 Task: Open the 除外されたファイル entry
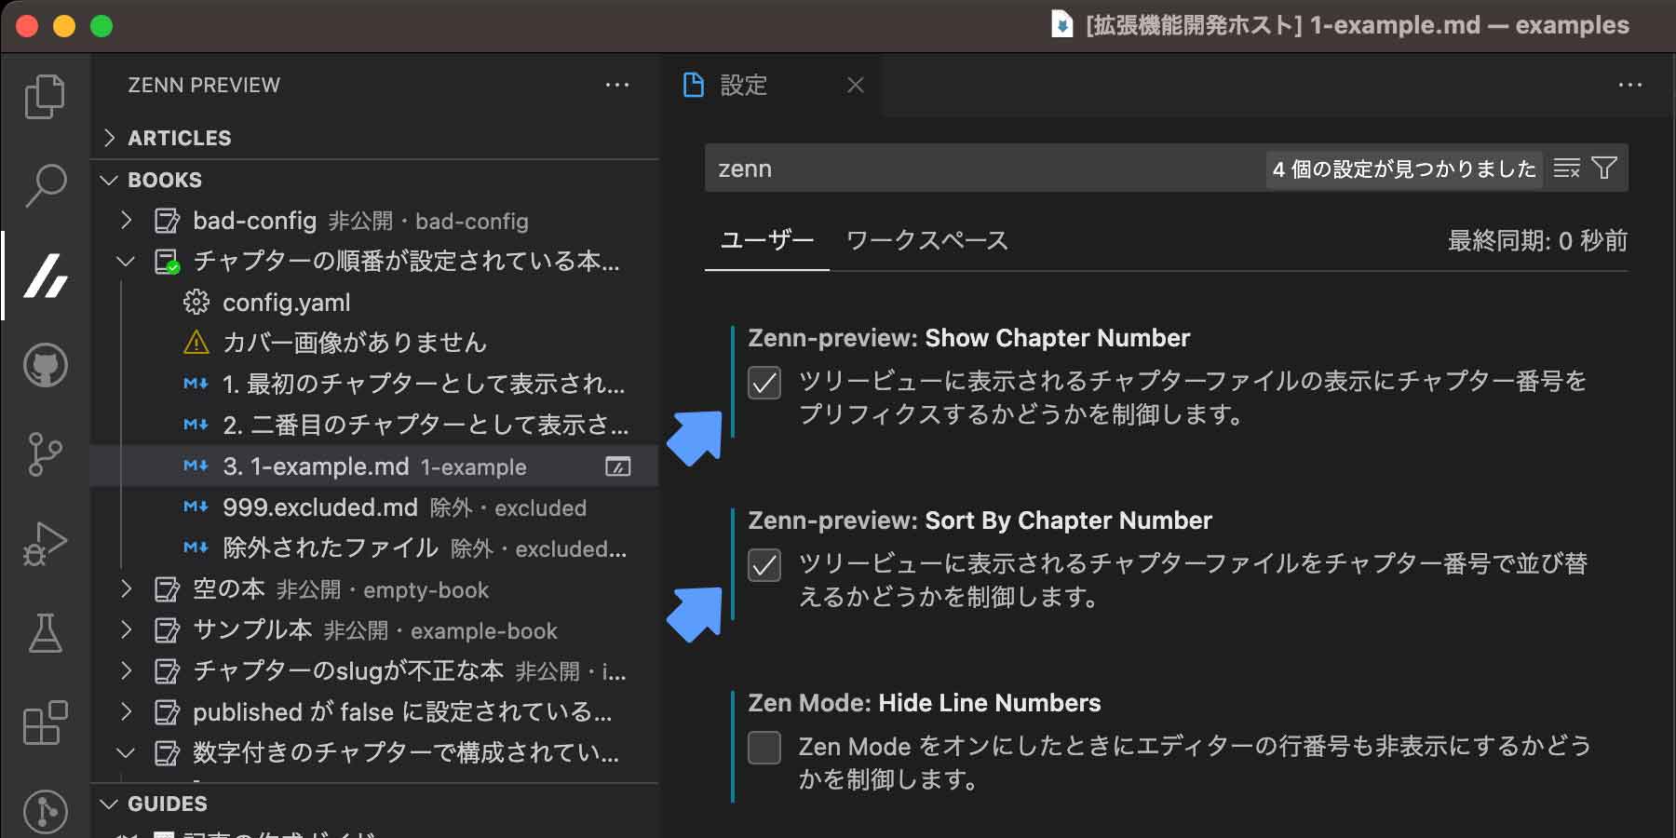click(x=374, y=548)
